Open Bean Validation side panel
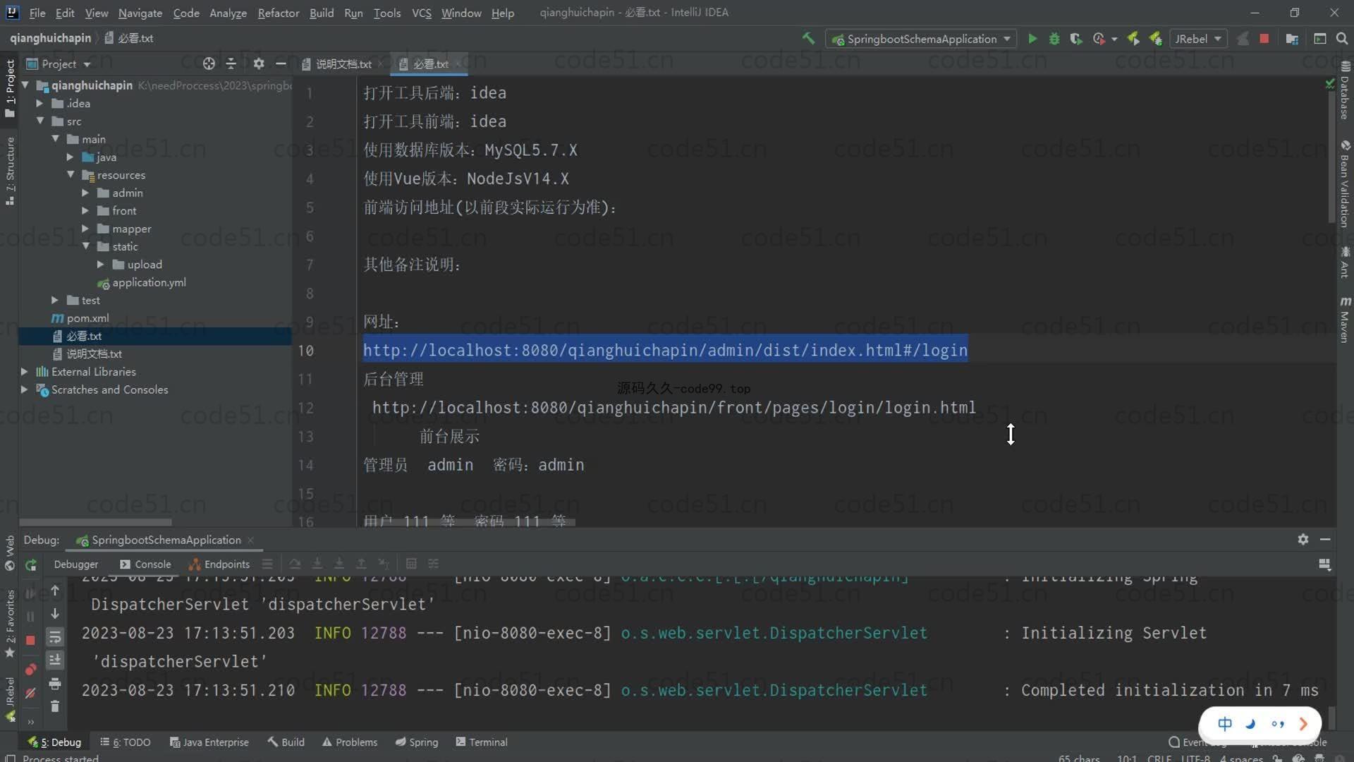The image size is (1354, 762). pyautogui.click(x=1345, y=183)
